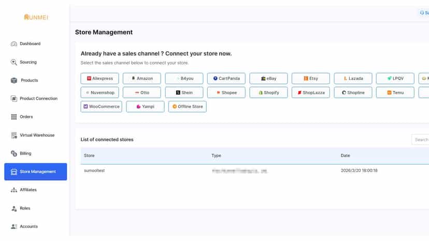This screenshot has width=429, height=241.
Task: Click the Virtual Warehouse icon
Action: click(14, 135)
